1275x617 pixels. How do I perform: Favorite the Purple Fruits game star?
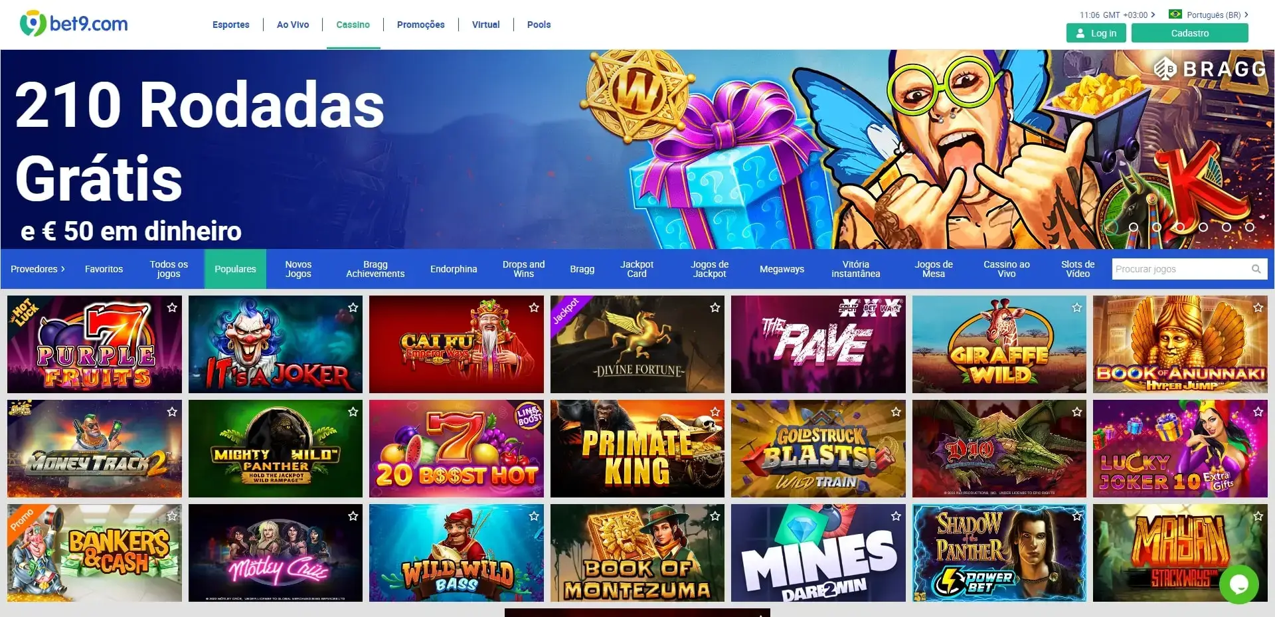pyautogui.click(x=172, y=308)
